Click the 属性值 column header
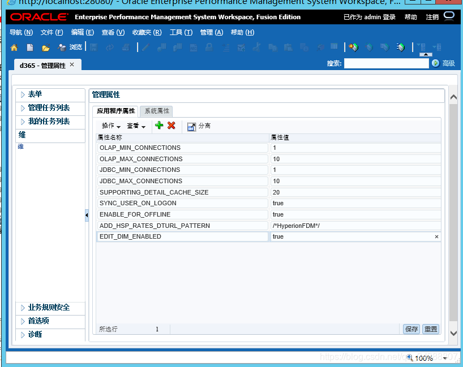Viewport: 463px width, 367px height. click(x=355, y=137)
